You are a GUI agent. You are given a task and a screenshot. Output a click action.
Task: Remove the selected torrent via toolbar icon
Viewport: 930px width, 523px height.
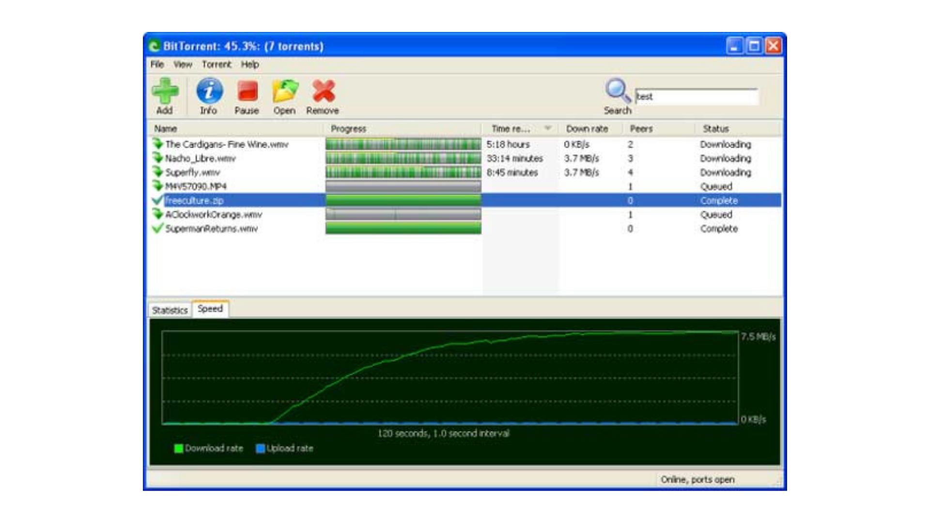[x=323, y=91]
